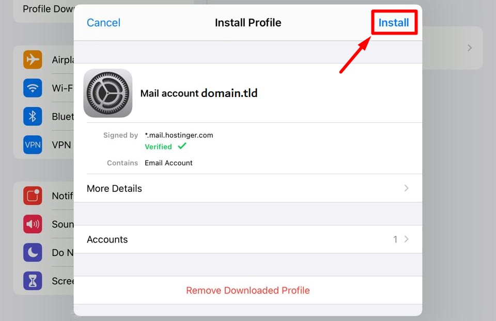
Task: Tap the signer address *.mail.hostinger.com
Action: [x=179, y=135]
